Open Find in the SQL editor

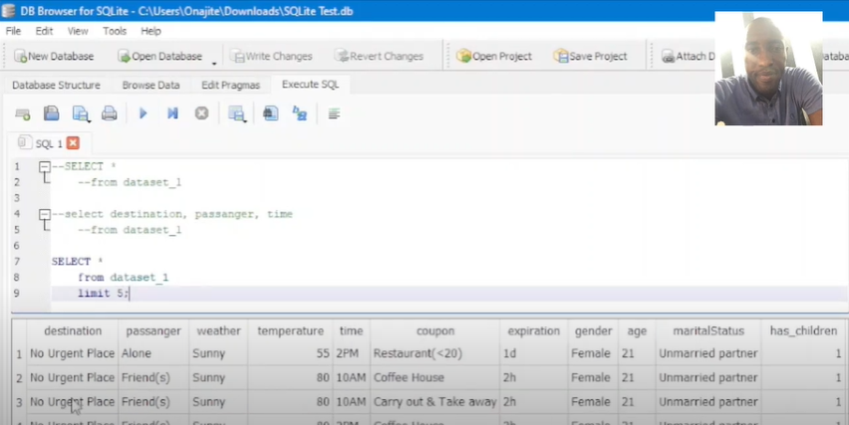pyautogui.click(x=270, y=113)
